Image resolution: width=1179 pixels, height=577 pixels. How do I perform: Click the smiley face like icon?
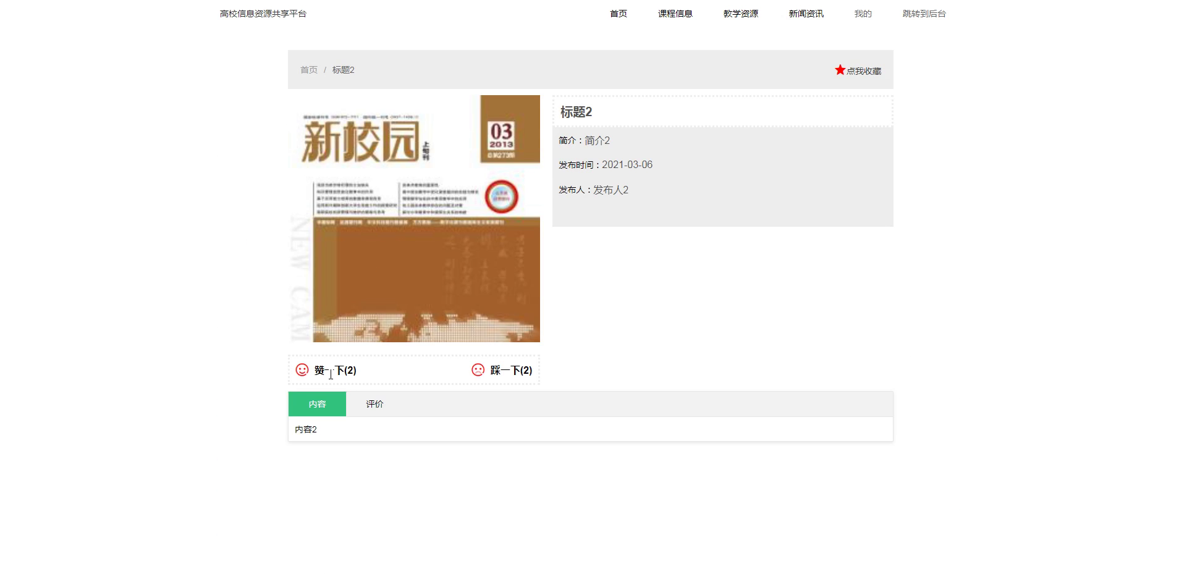(302, 369)
